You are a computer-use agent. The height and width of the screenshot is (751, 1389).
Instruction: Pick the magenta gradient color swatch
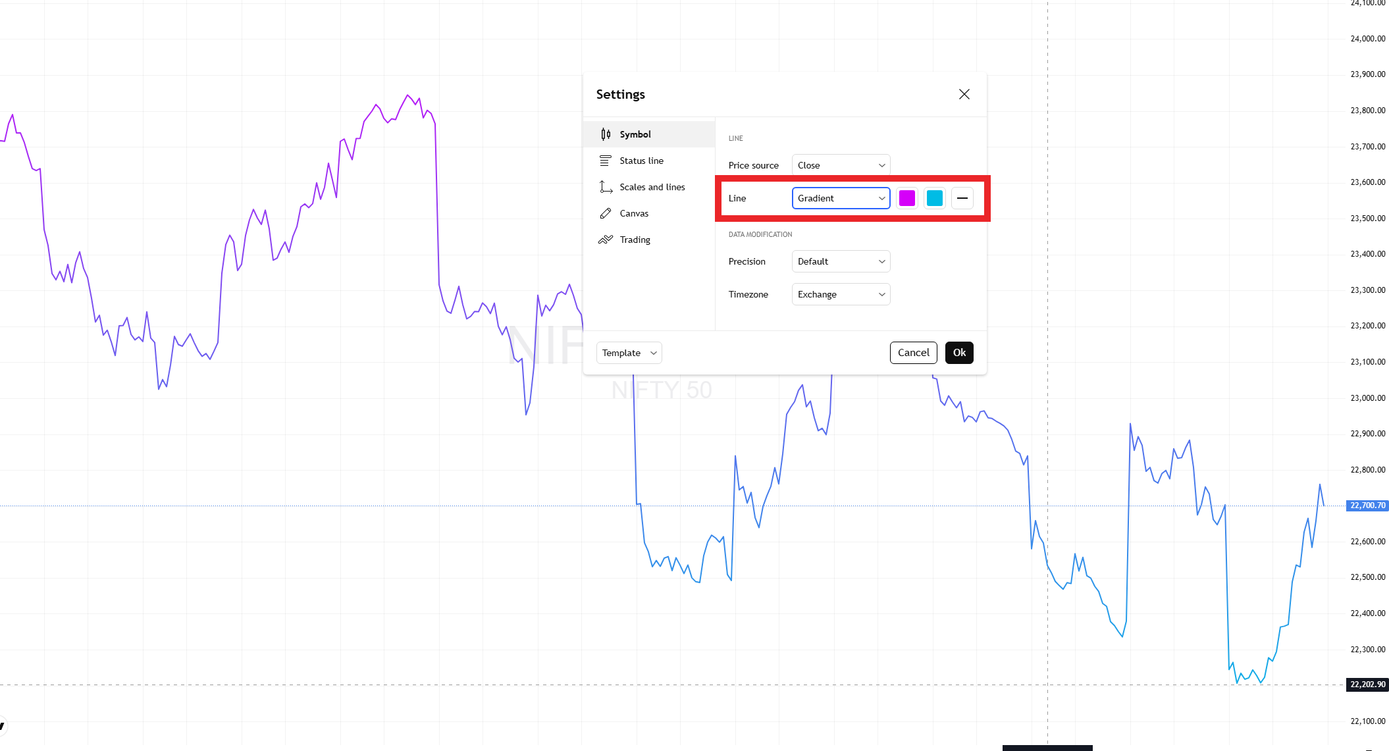point(906,198)
